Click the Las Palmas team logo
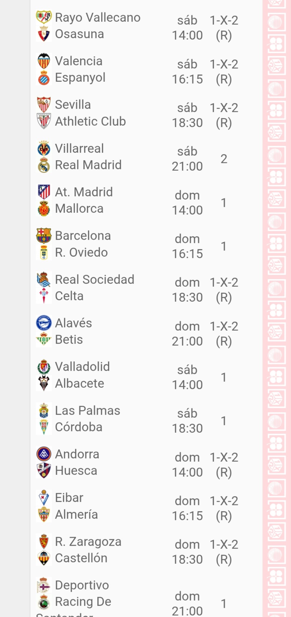This screenshot has height=617, width=291. pos(44,411)
